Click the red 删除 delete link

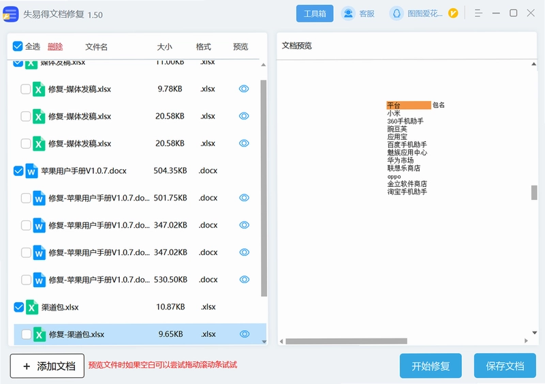pos(55,46)
